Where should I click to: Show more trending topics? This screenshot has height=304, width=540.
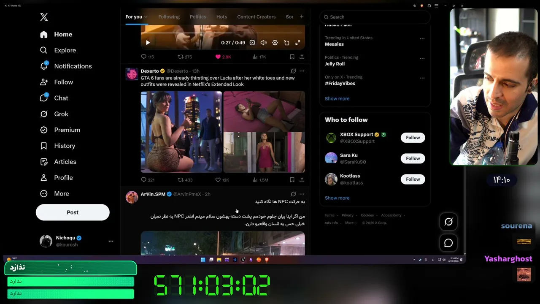pyautogui.click(x=337, y=99)
